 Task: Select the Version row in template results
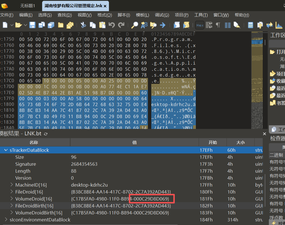tap(131, 178)
